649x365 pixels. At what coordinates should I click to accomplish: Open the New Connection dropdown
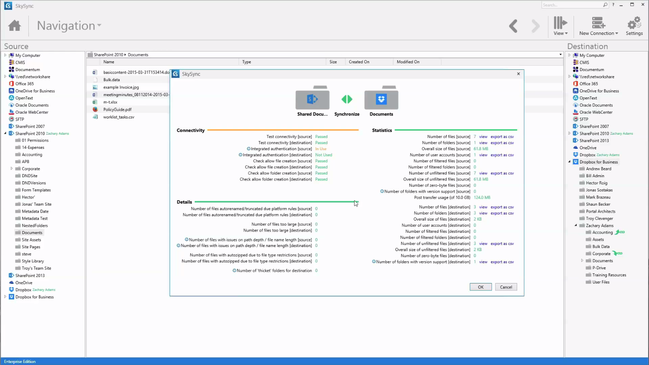coord(598,26)
